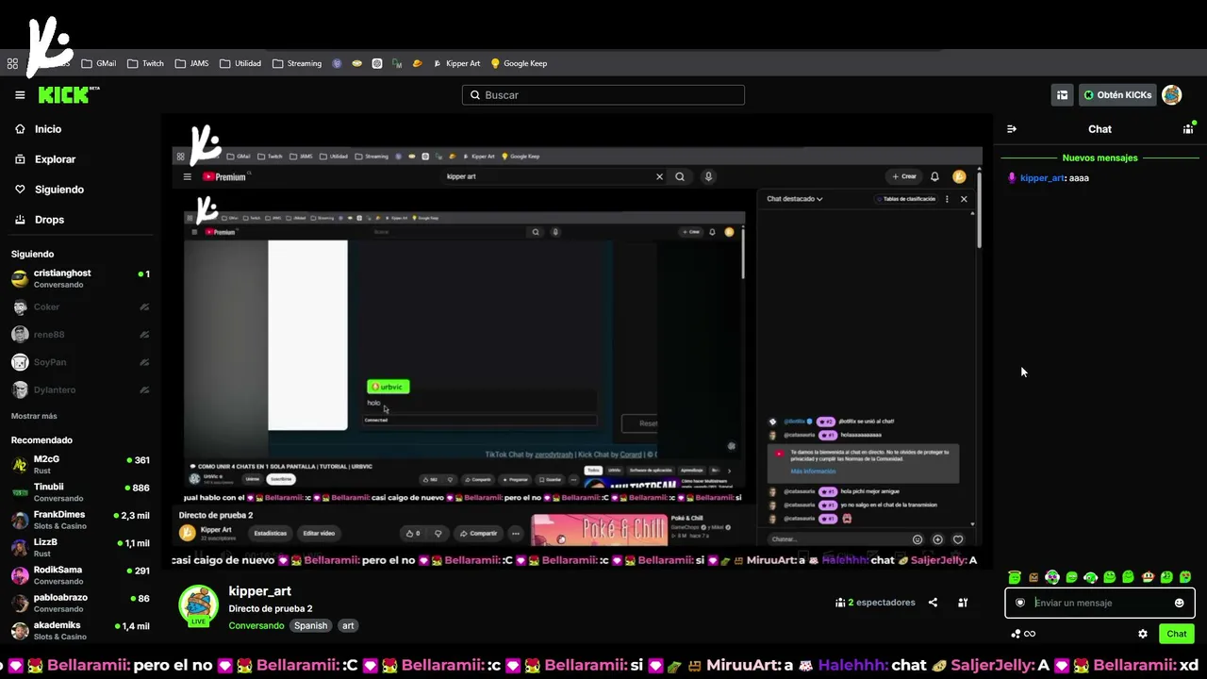Screen dimensions: 1207x679
Task: Open recommended channel FrankDimes
Action: pyautogui.click(x=81, y=520)
